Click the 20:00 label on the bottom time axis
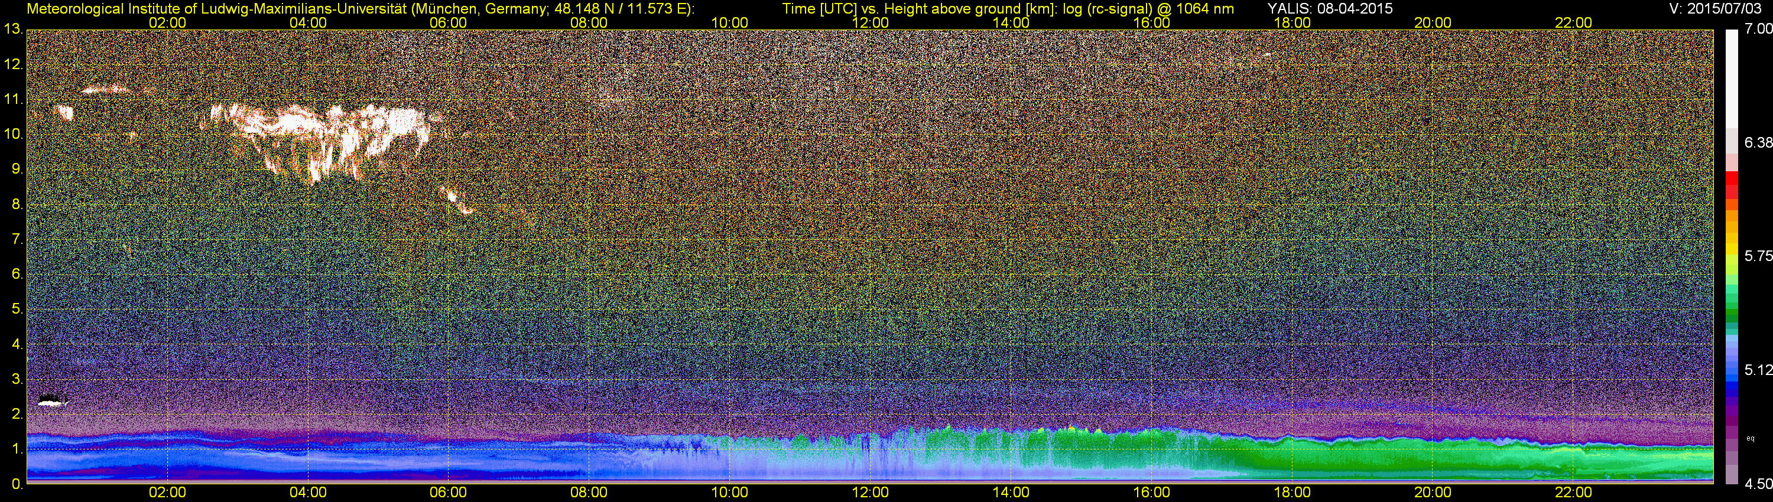The height and width of the screenshot is (502, 1773). pyautogui.click(x=1433, y=493)
